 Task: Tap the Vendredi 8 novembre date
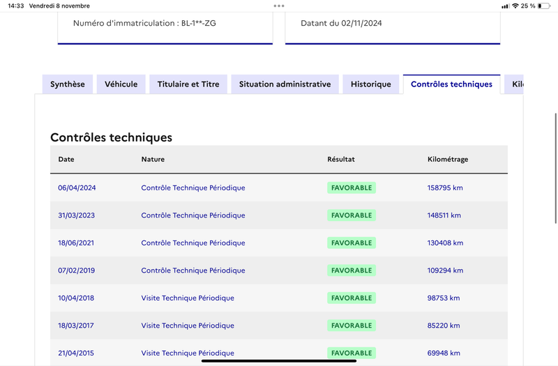coord(59,6)
